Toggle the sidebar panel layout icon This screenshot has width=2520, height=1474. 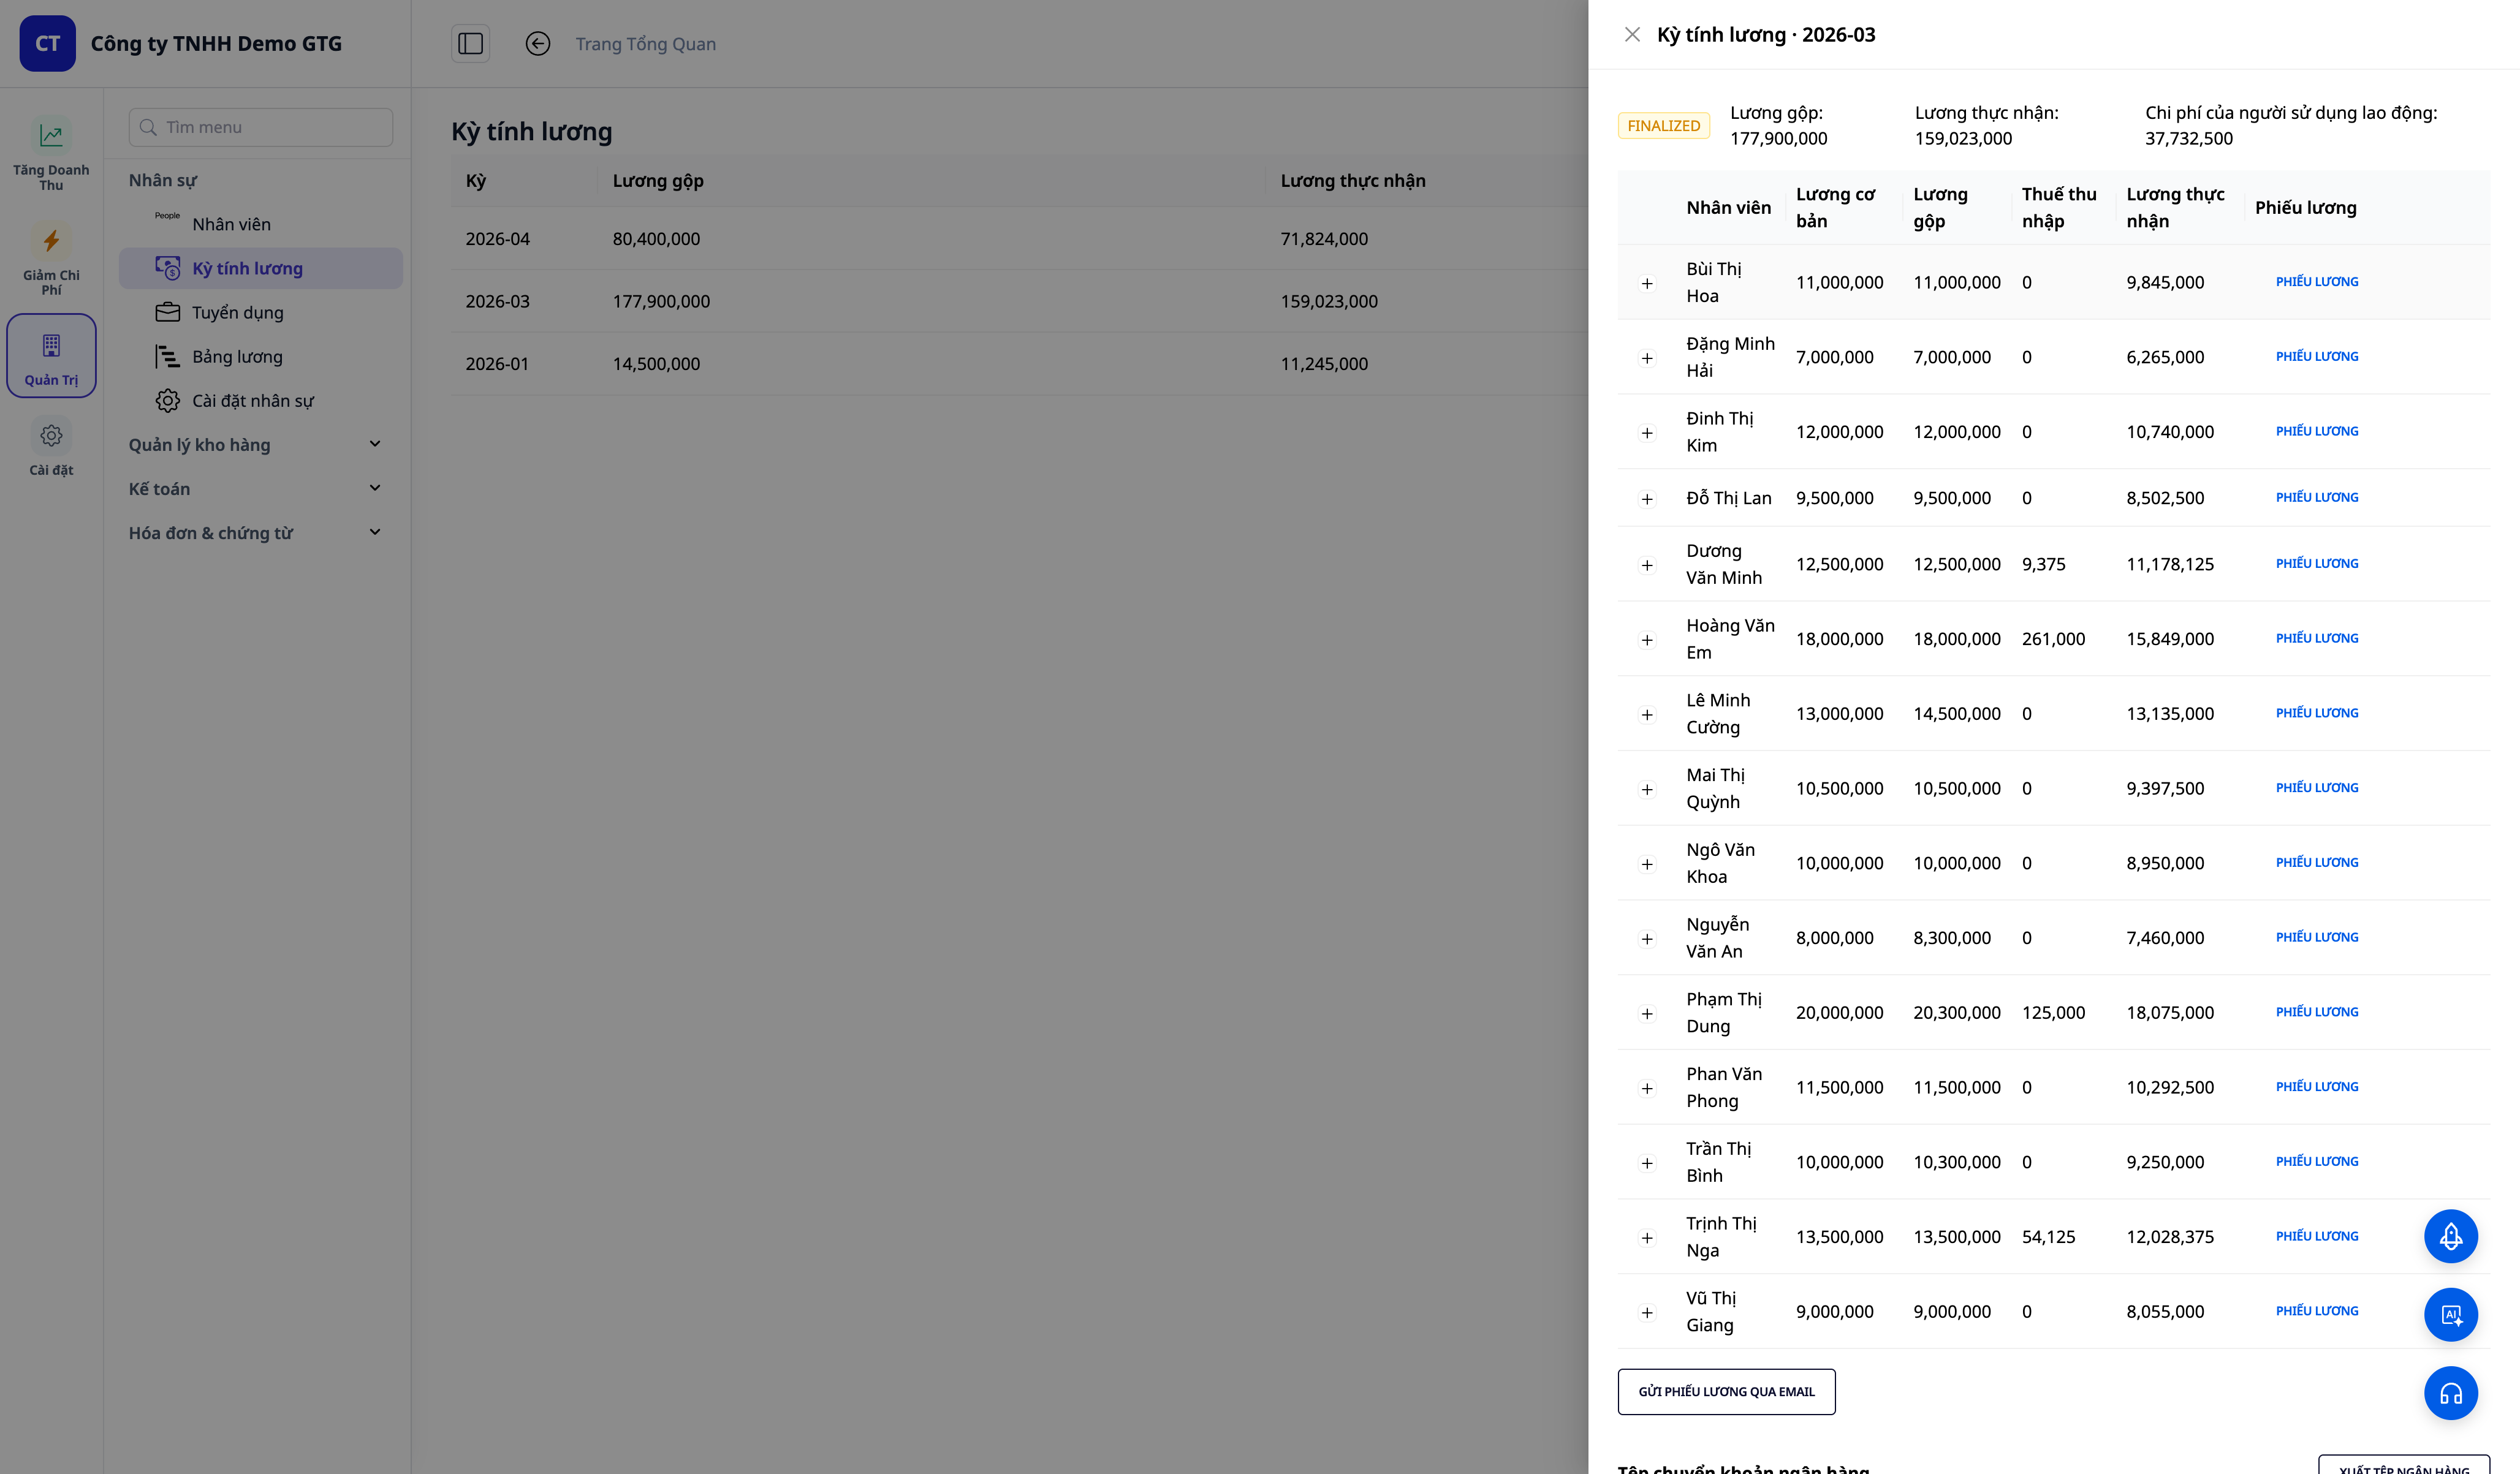point(470,43)
